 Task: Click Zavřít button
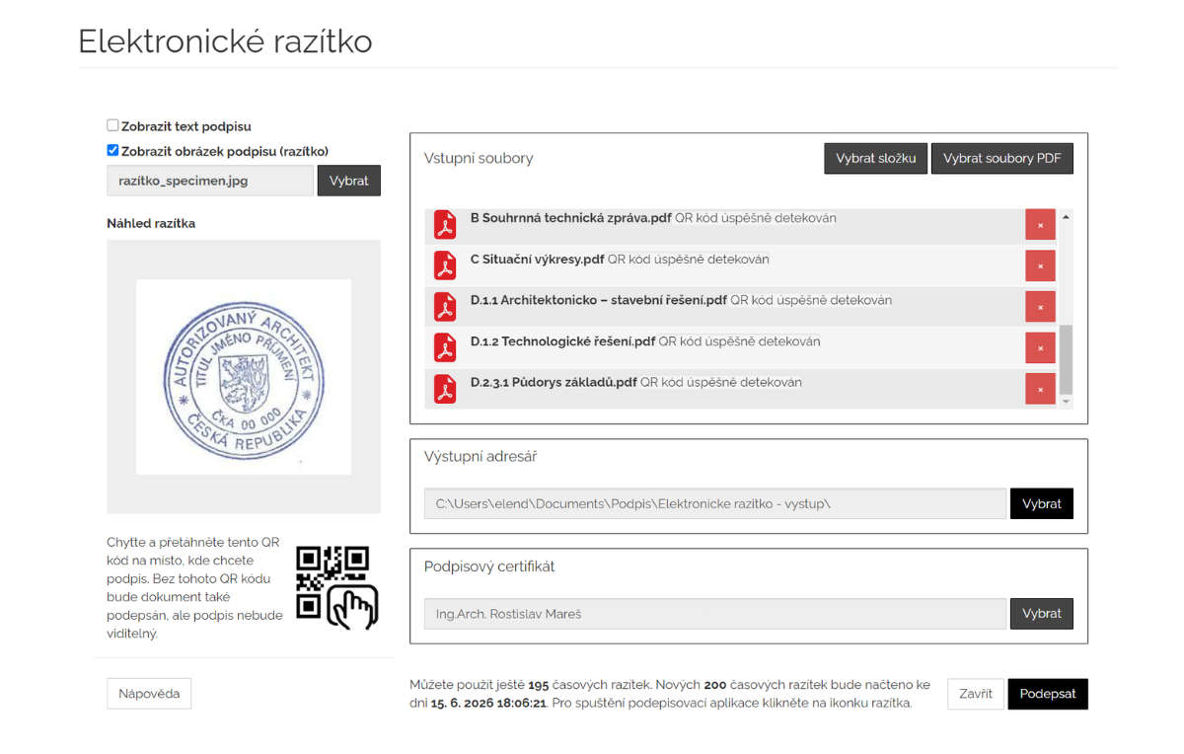tap(976, 694)
